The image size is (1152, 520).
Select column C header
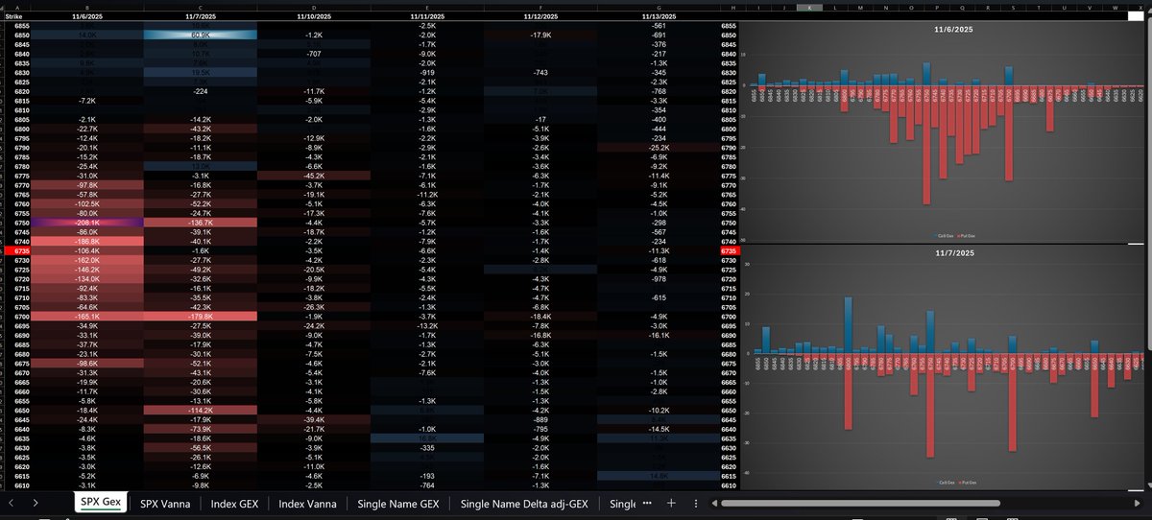pos(201,6)
